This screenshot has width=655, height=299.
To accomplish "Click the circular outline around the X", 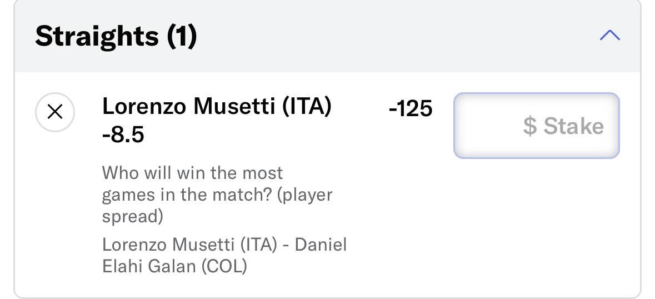I will coord(55,112).
